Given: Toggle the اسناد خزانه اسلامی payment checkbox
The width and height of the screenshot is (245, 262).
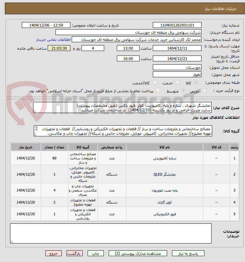Looking at the screenshot, I should [x=158, y=90].
